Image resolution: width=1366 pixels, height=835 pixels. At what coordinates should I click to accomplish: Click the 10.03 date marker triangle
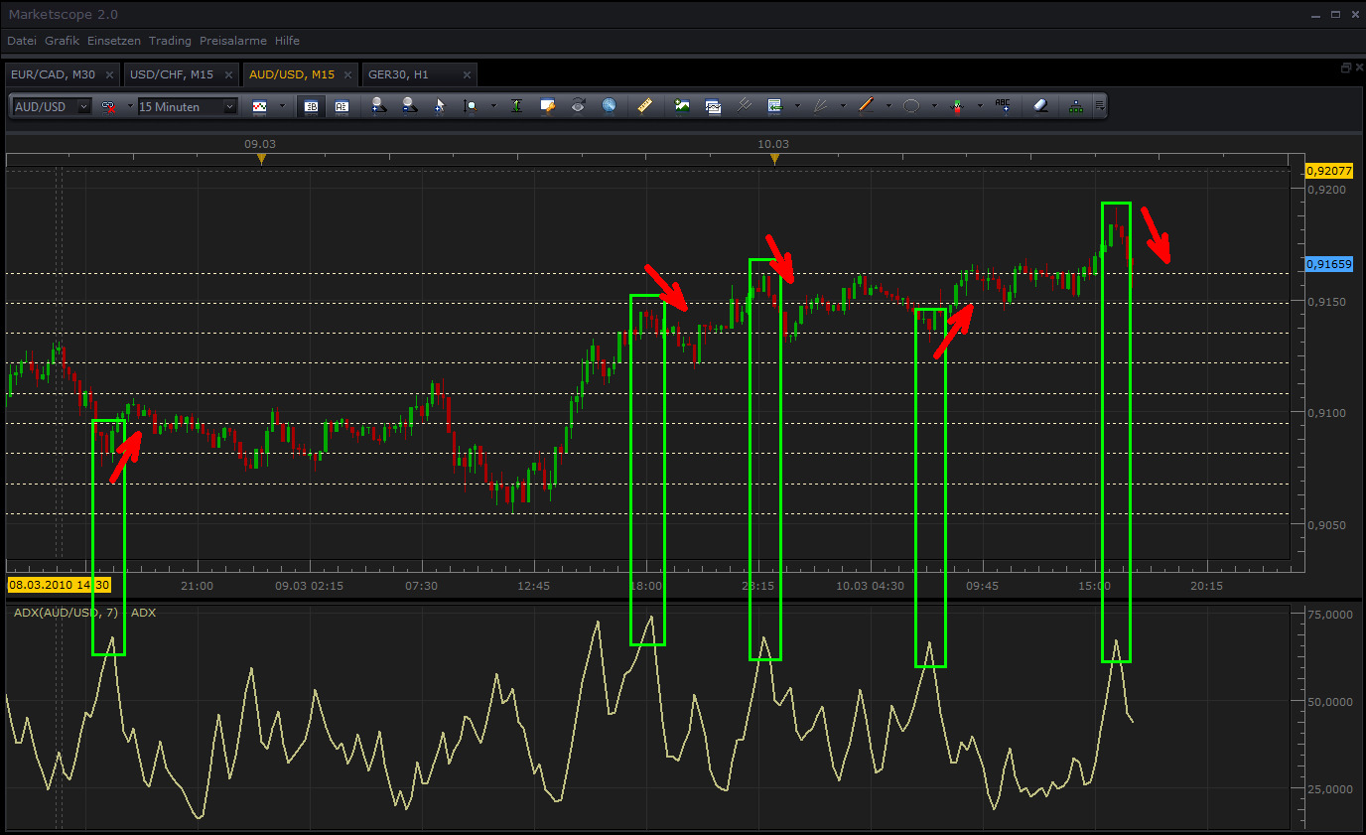(x=774, y=159)
